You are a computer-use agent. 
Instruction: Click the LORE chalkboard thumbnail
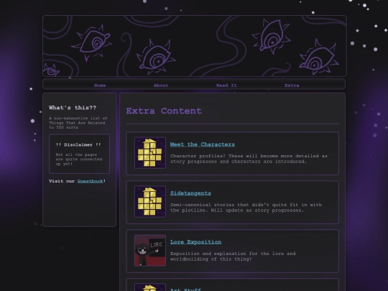coord(150,250)
